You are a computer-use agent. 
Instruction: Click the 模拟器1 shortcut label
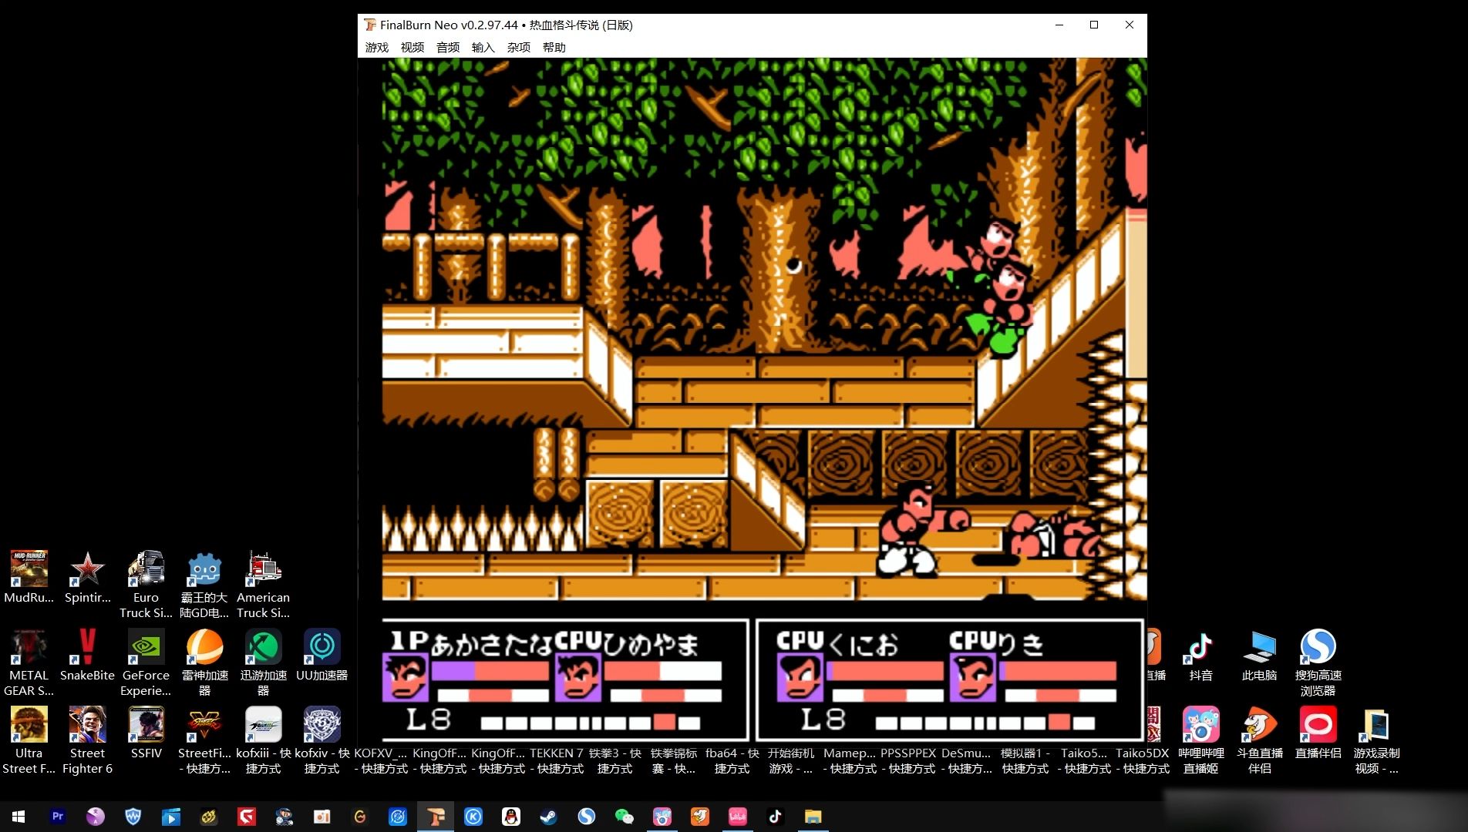pos(1025,760)
